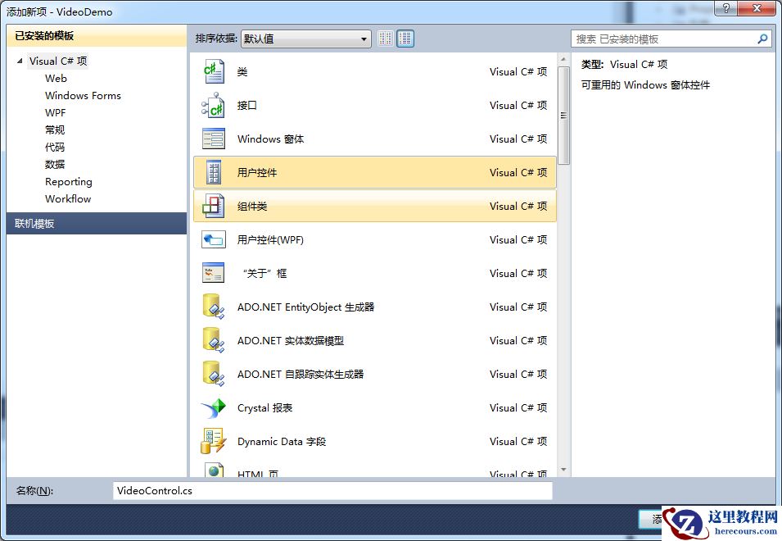This screenshot has width=782, height=541.
Task: Select 常规 category
Action: 55,130
